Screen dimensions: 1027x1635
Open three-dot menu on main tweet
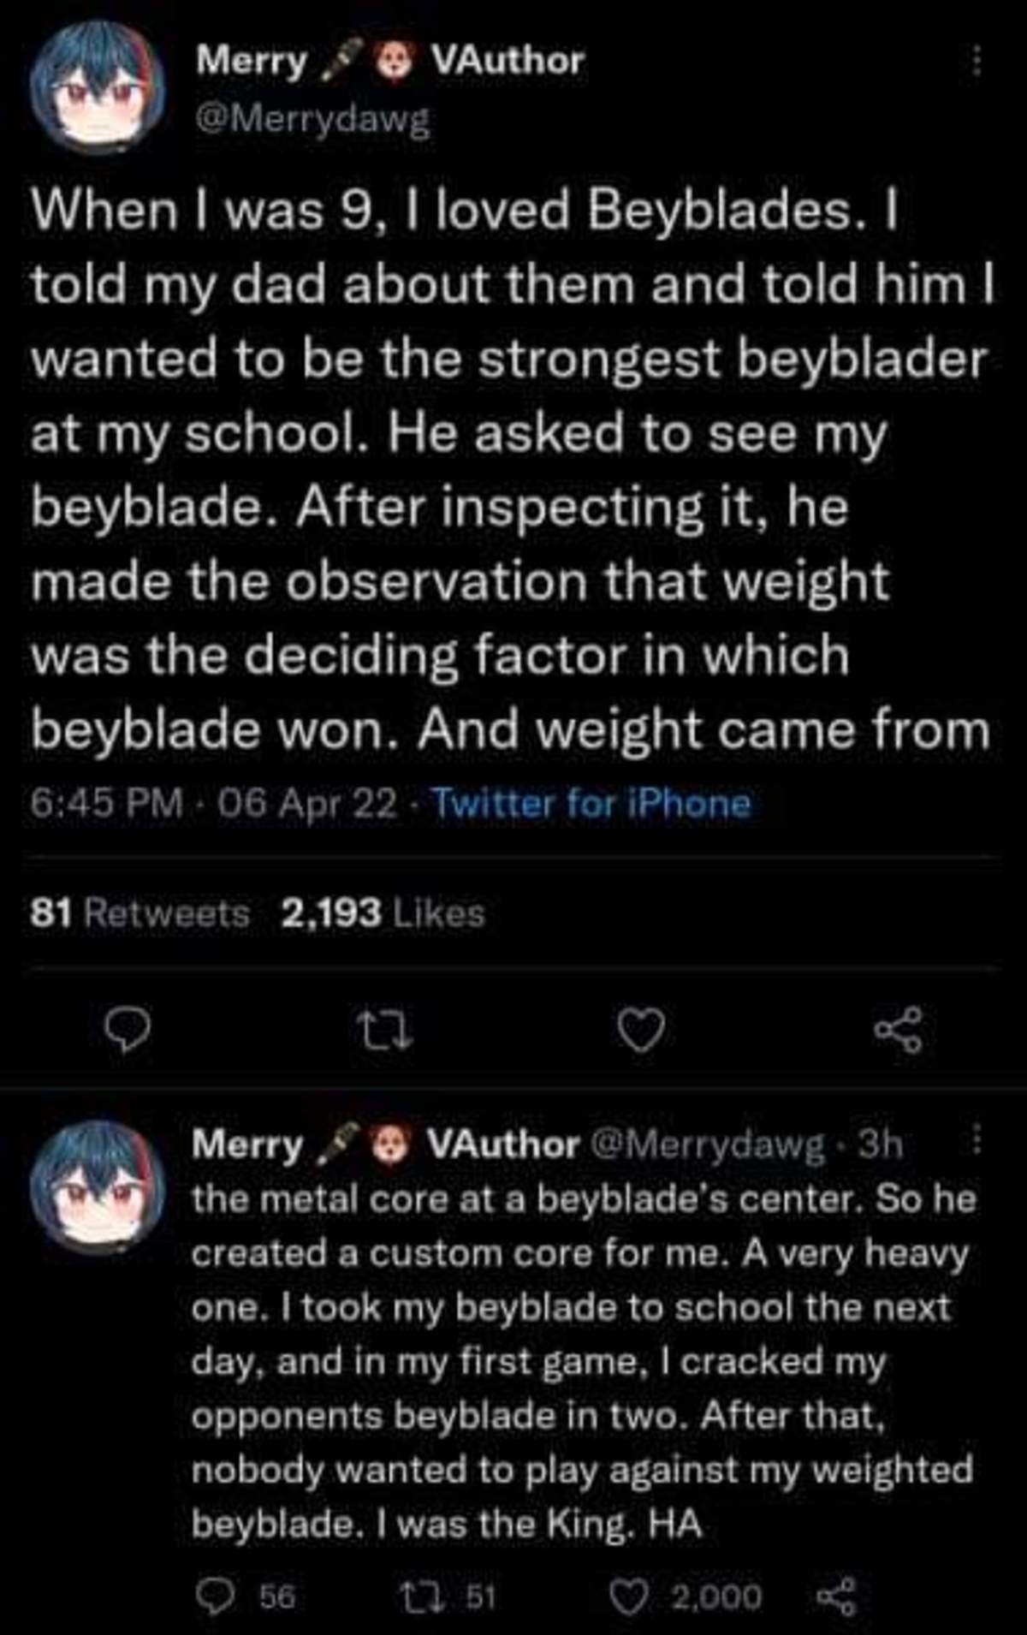click(975, 62)
